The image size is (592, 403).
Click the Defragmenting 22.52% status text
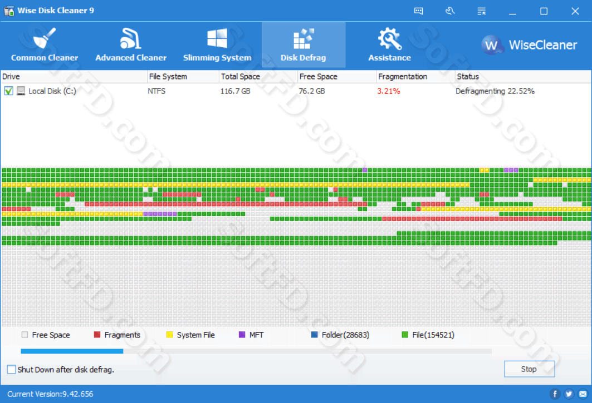[495, 91]
